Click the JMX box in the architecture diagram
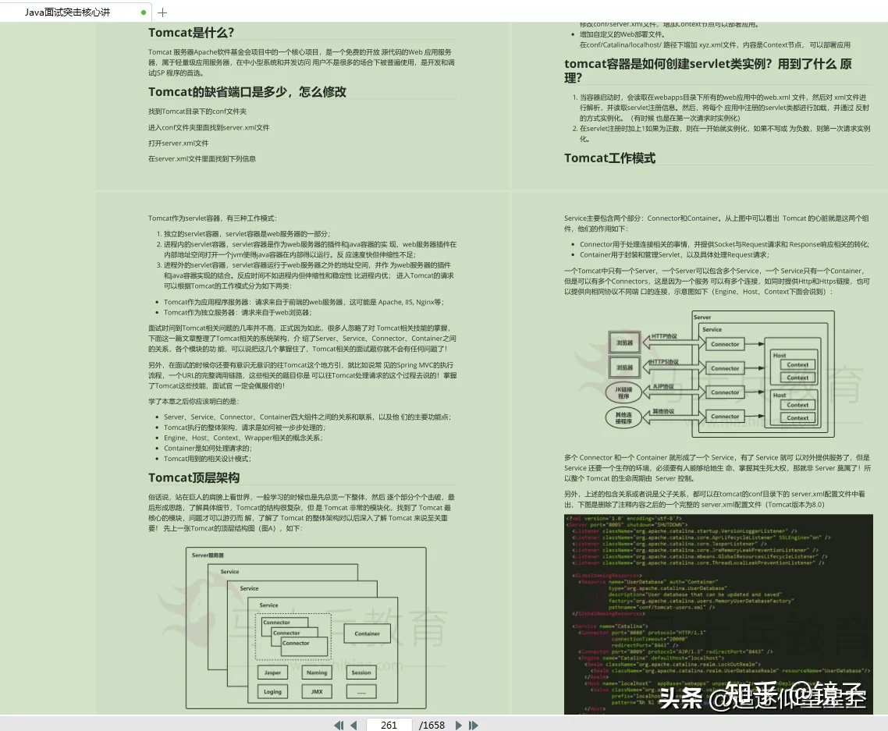 pyautogui.click(x=316, y=691)
